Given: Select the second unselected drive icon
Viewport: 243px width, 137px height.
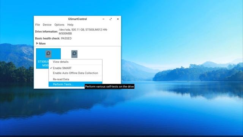Looking at the screenshot, I should point(74,54).
